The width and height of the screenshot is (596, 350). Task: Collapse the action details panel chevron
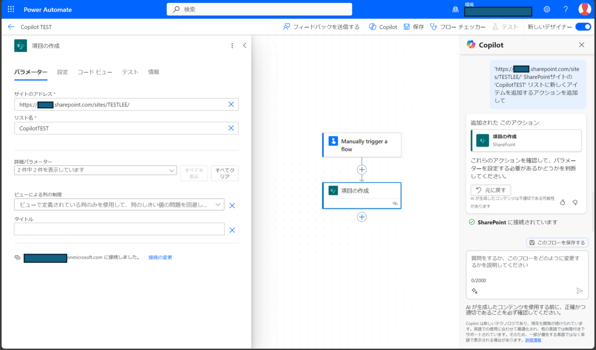pos(244,46)
